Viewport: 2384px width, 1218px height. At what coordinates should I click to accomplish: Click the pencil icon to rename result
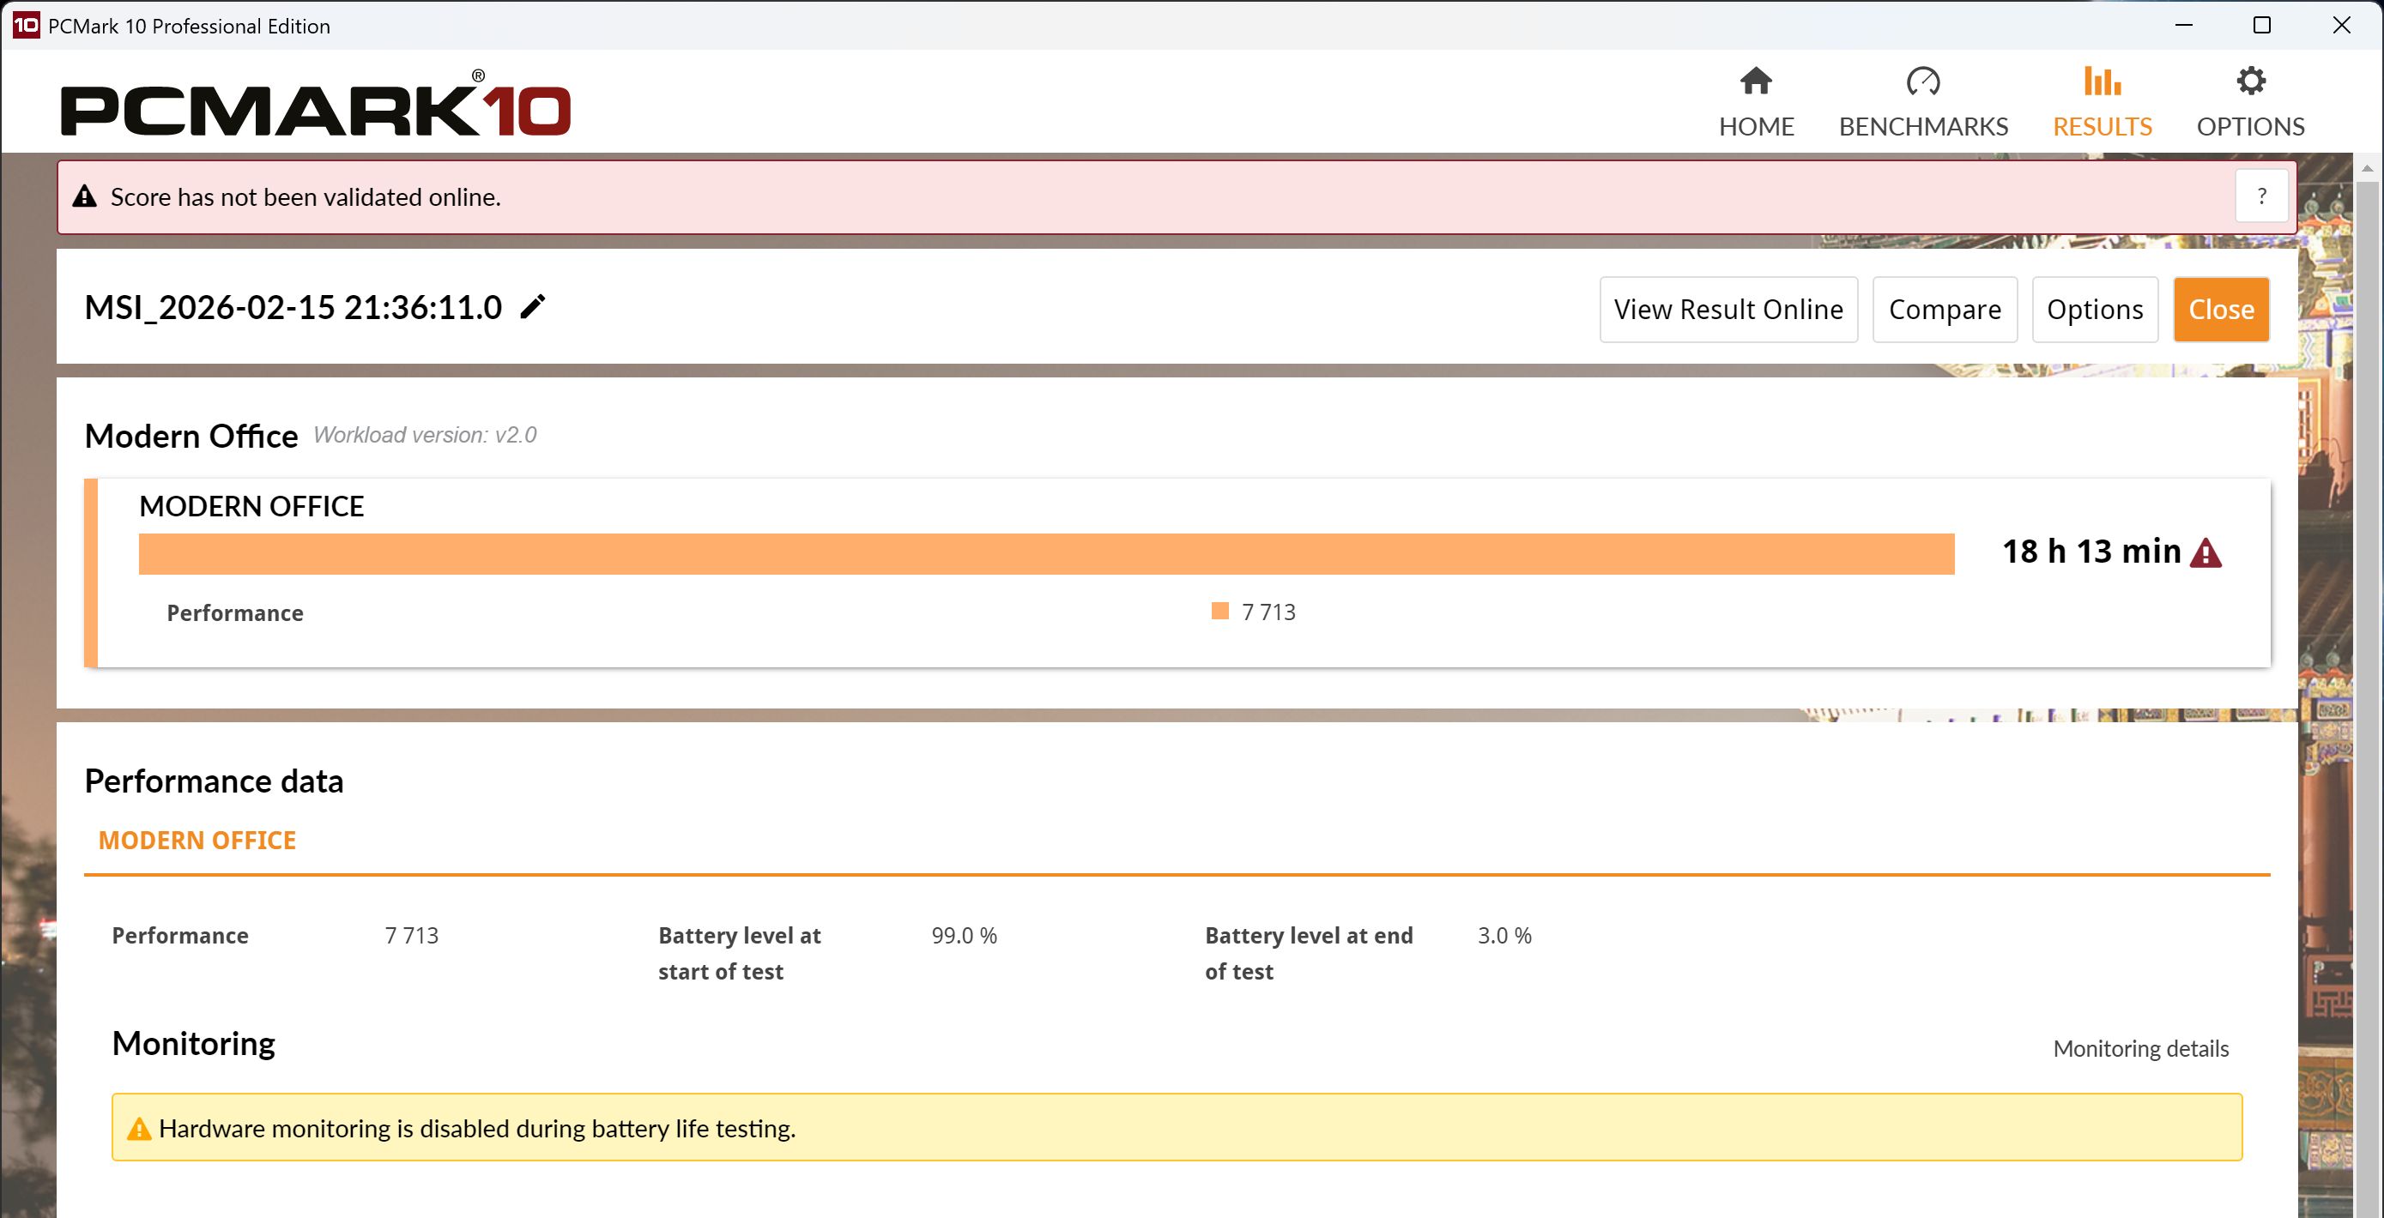(x=532, y=307)
